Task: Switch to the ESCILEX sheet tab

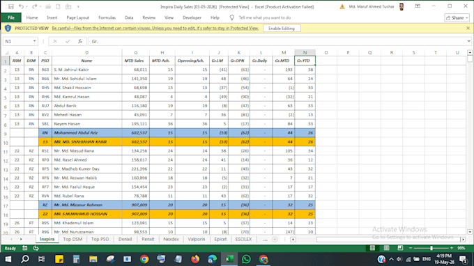Action: click(243, 239)
